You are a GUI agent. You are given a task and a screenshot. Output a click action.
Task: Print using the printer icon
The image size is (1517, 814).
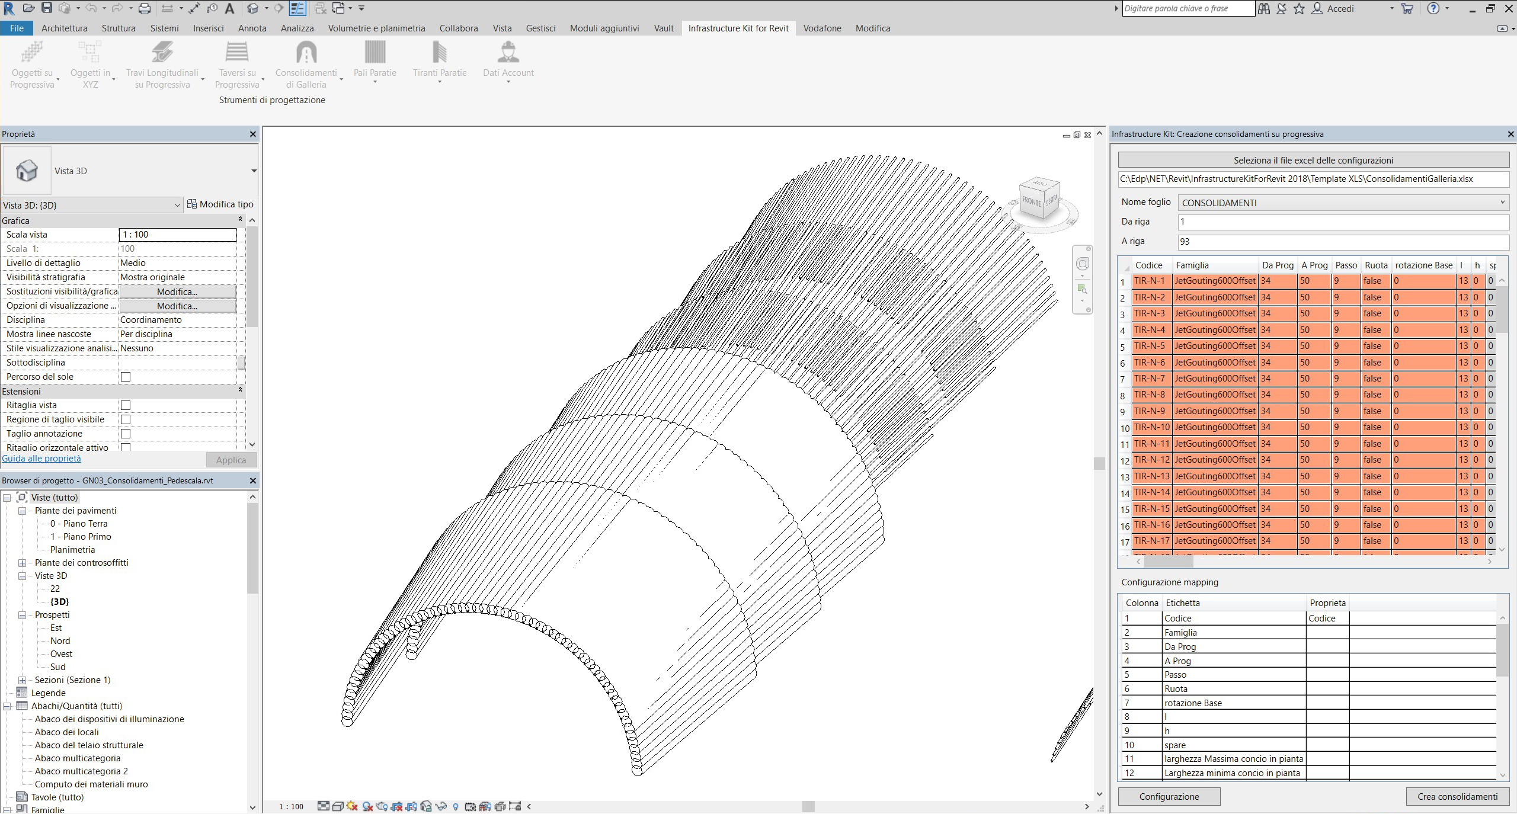tap(144, 8)
